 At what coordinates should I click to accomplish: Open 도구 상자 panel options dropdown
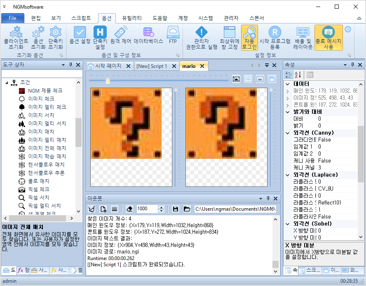point(63,65)
